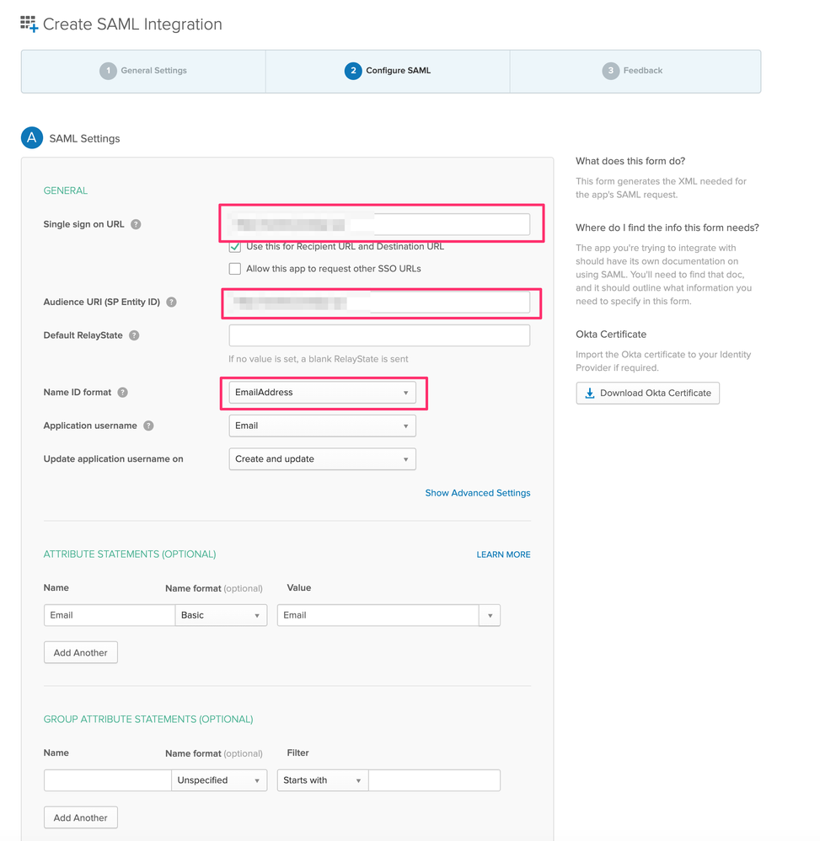Focus the Default RelayState input field
820x841 pixels.
click(x=379, y=335)
